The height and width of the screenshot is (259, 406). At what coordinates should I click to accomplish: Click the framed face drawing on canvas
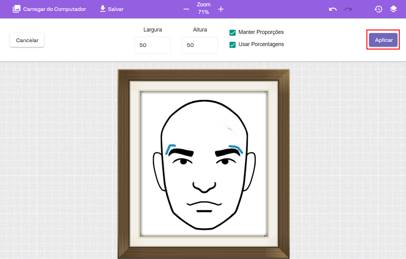coord(203,164)
